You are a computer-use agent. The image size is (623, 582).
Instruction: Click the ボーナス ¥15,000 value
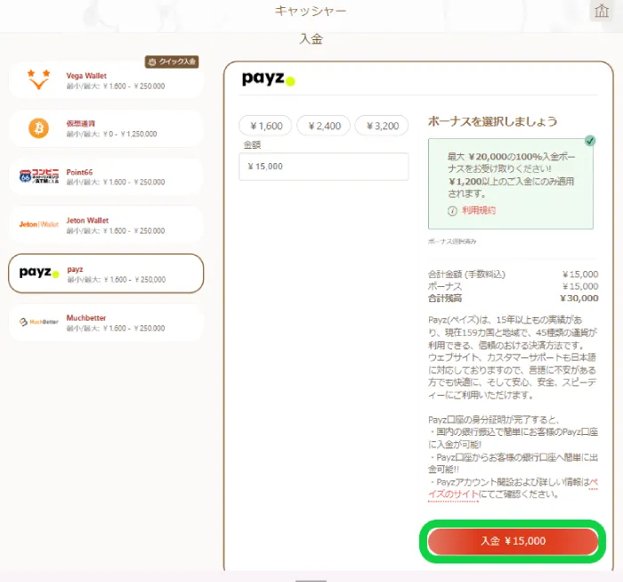[x=580, y=286]
